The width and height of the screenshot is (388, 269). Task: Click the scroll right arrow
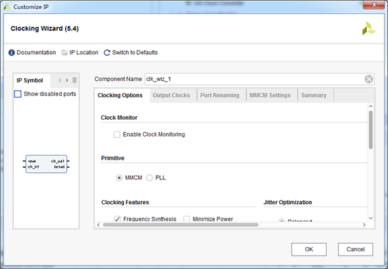tap(364, 225)
